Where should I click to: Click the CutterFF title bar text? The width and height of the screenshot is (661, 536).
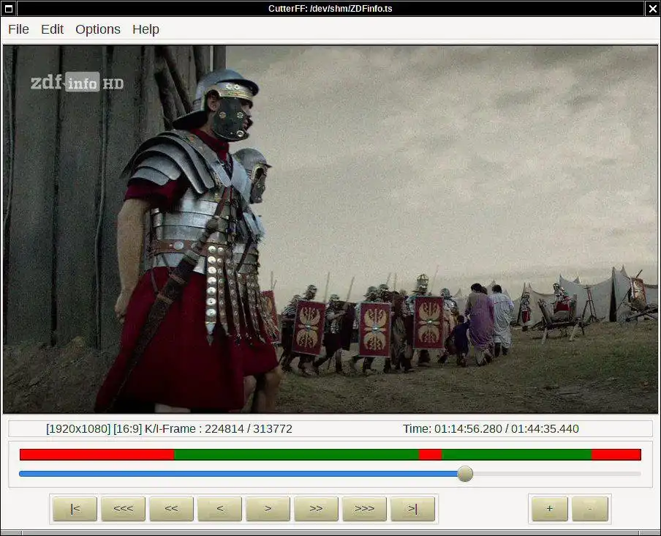click(x=330, y=9)
